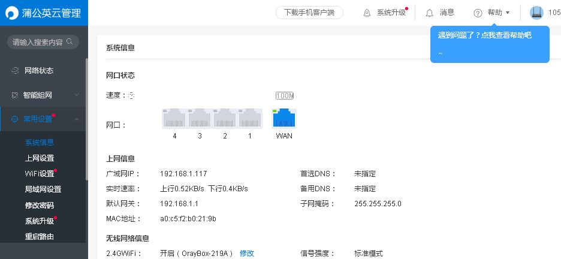Image resolution: width=561 pixels, height=259 pixels.
Task: Click WAN IP value 192.168.1.117
Action: tap(183, 174)
